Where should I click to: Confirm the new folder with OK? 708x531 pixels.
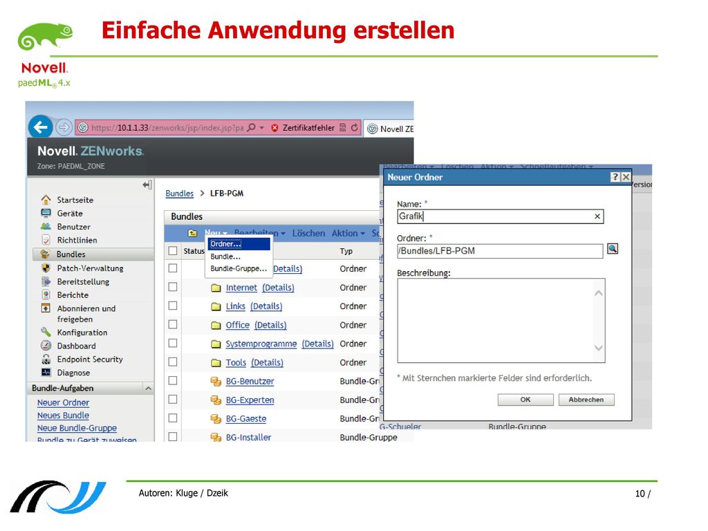pyautogui.click(x=525, y=400)
